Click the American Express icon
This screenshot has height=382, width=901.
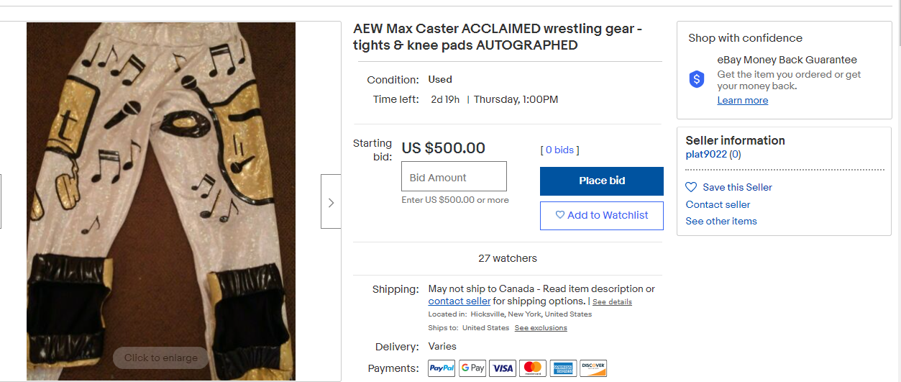563,368
